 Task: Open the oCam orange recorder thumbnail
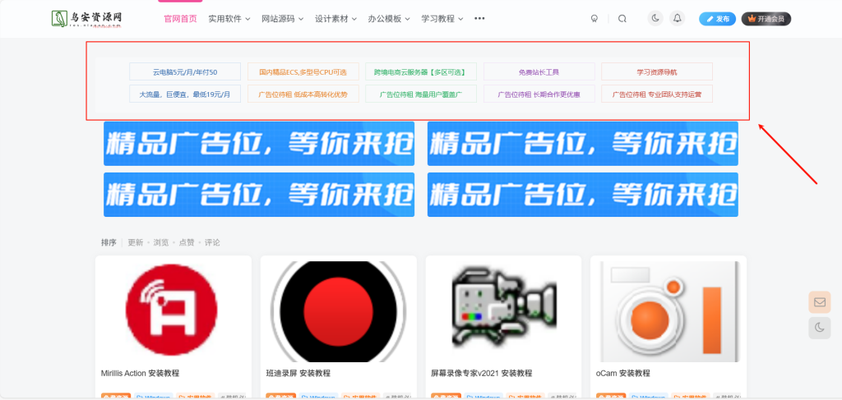click(668, 311)
